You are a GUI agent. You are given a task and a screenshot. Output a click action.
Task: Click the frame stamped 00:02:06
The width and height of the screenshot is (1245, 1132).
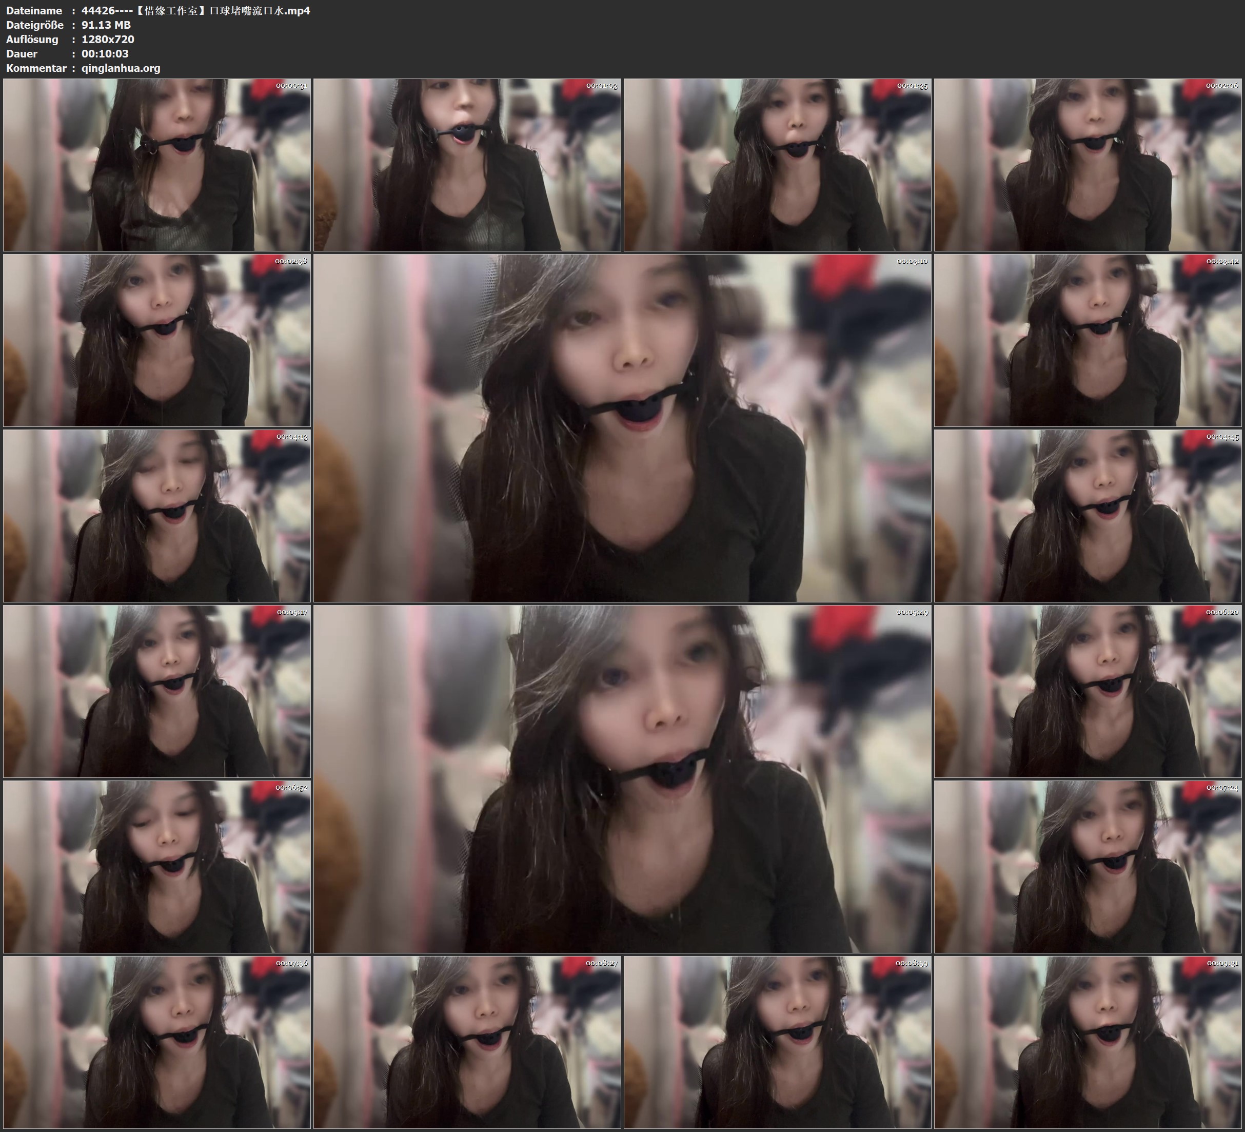(1088, 165)
